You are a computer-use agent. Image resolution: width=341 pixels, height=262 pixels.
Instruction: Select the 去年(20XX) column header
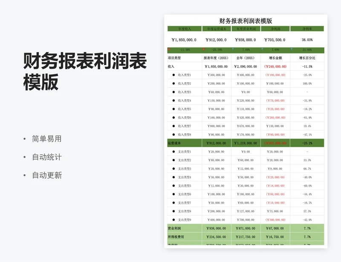(x=246, y=58)
